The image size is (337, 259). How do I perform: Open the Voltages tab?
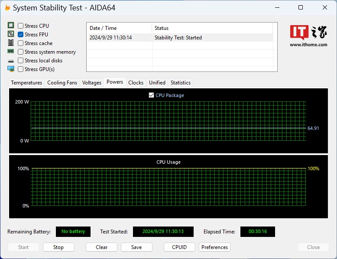[92, 83]
